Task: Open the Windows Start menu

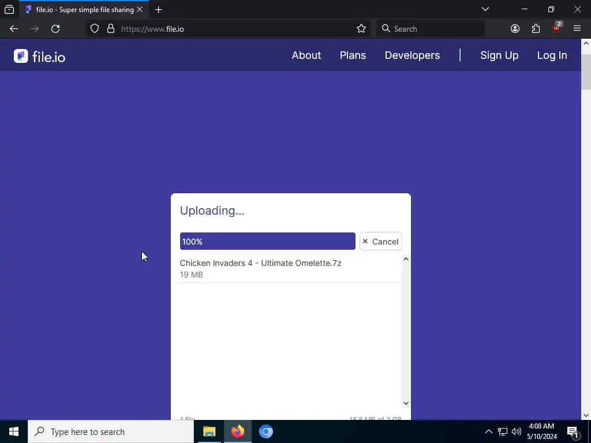Action: (14, 431)
